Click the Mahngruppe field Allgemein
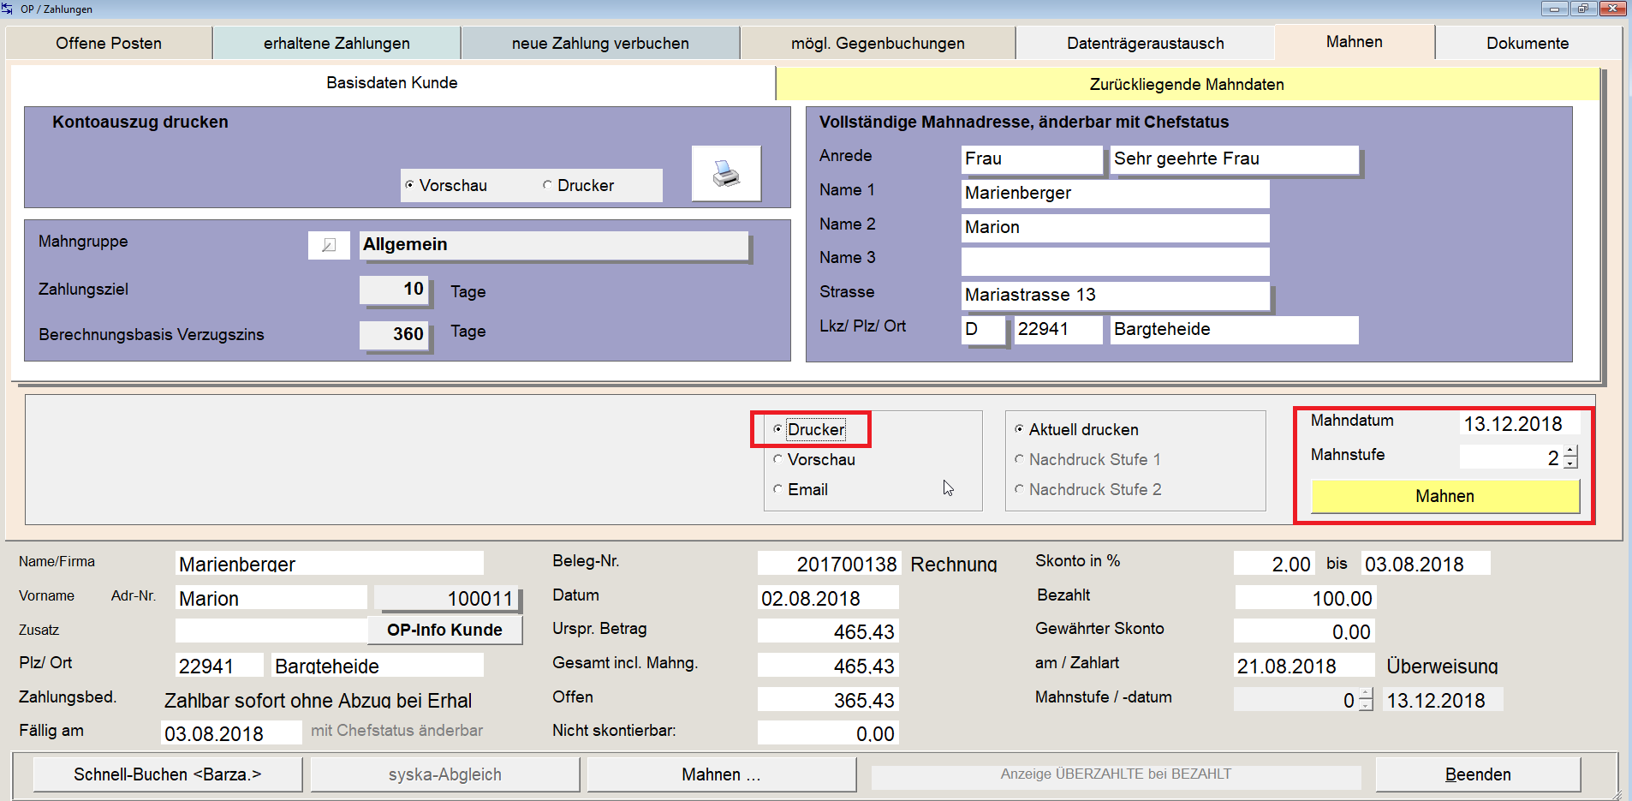Viewport: 1632px width, 801px height. click(x=554, y=245)
